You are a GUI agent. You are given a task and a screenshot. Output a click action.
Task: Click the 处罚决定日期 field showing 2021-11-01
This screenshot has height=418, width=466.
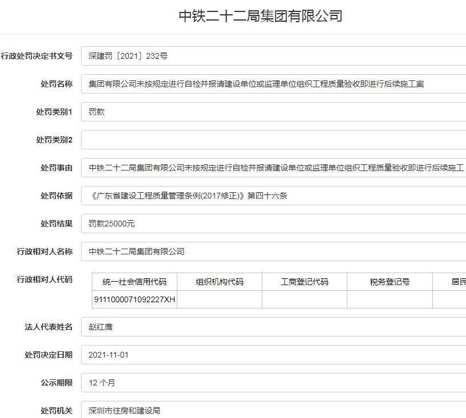coord(273,355)
